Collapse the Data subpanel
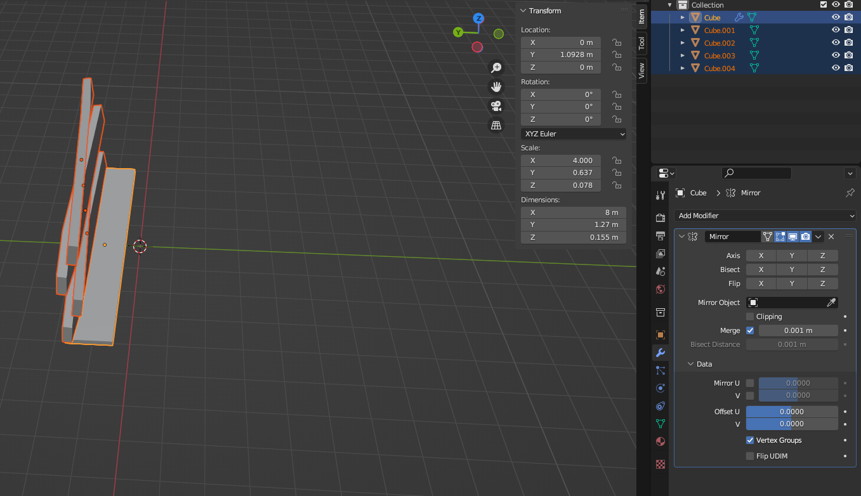 click(x=691, y=364)
